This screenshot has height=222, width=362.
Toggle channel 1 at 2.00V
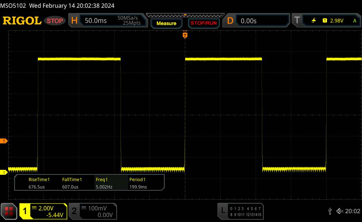click(43, 211)
